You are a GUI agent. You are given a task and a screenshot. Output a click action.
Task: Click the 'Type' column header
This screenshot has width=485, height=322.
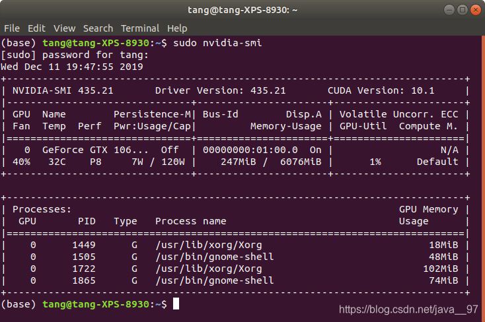coord(126,221)
